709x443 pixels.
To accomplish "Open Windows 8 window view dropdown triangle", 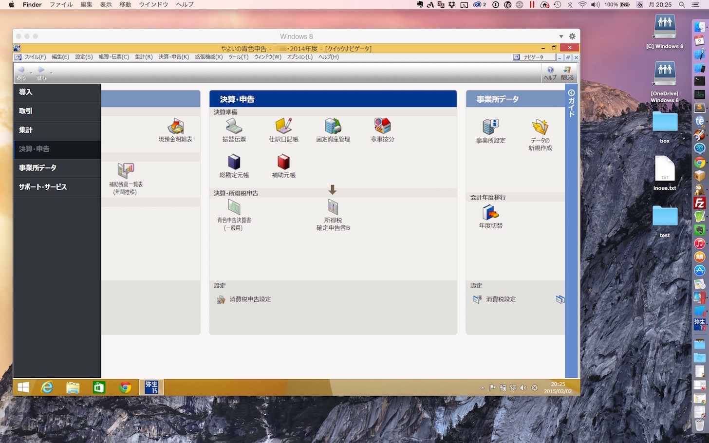I will [x=561, y=37].
